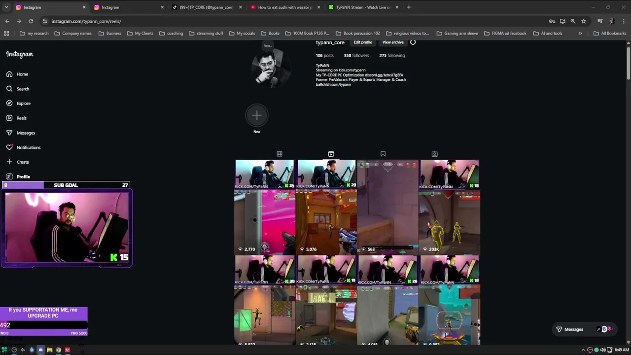Reload the Instagram page

[31, 21]
